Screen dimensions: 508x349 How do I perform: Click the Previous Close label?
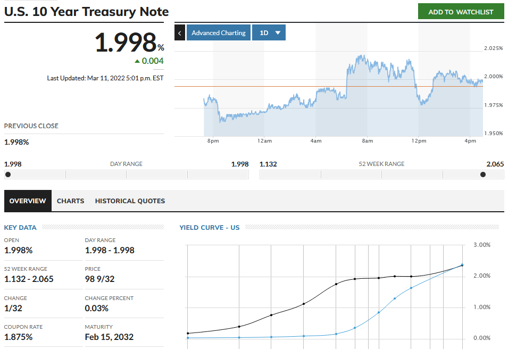(31, 126)
